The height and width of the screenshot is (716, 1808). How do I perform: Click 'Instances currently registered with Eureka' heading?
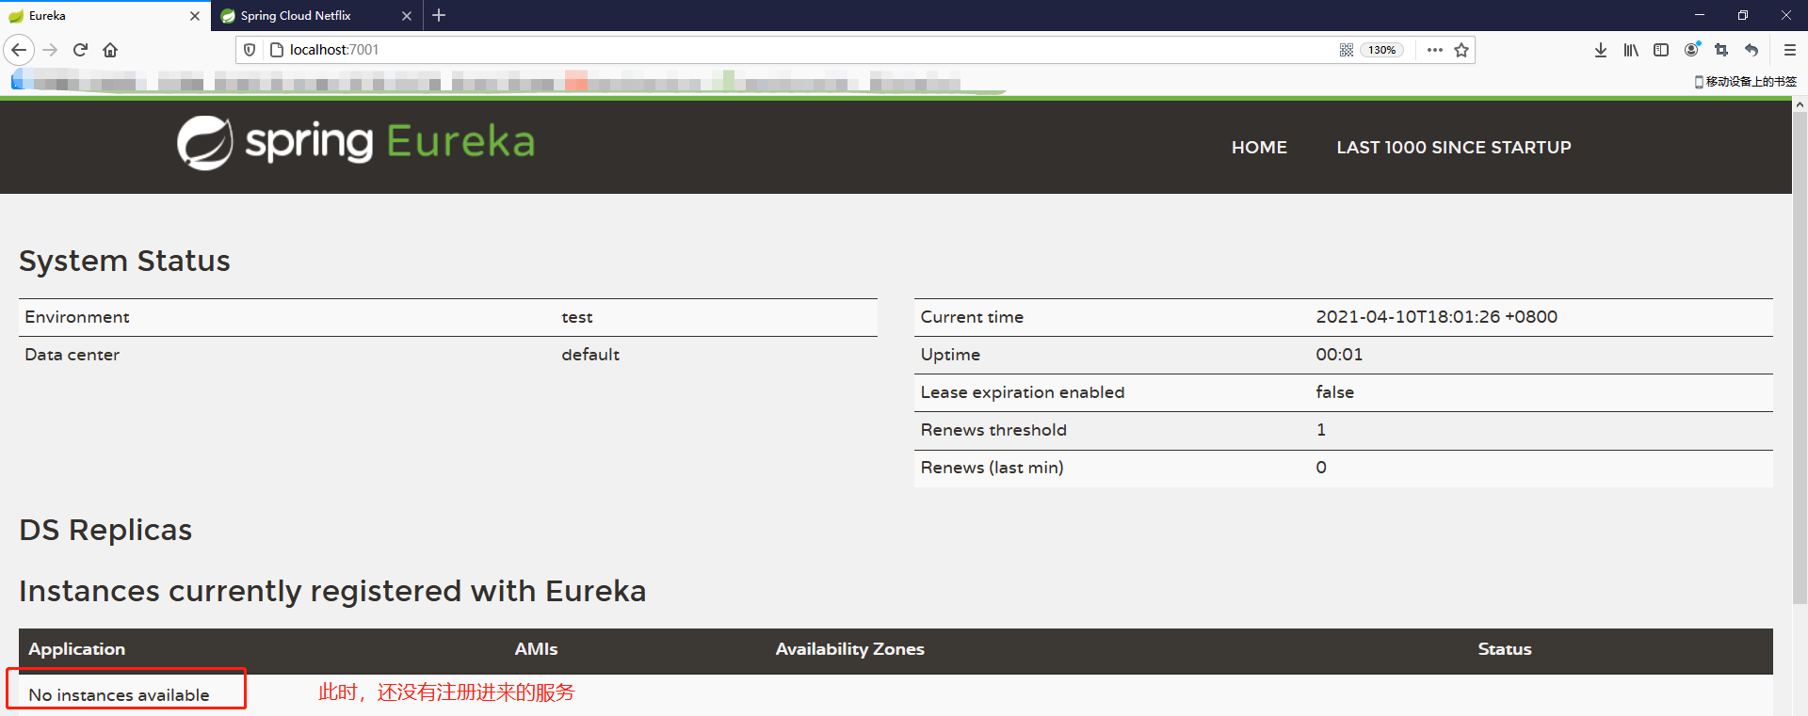pos(332,591)
